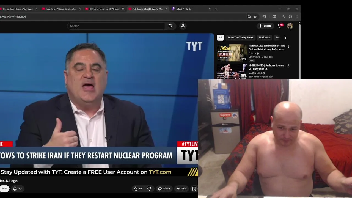Visit the DAZN Boxing channel link

[255, 73]
